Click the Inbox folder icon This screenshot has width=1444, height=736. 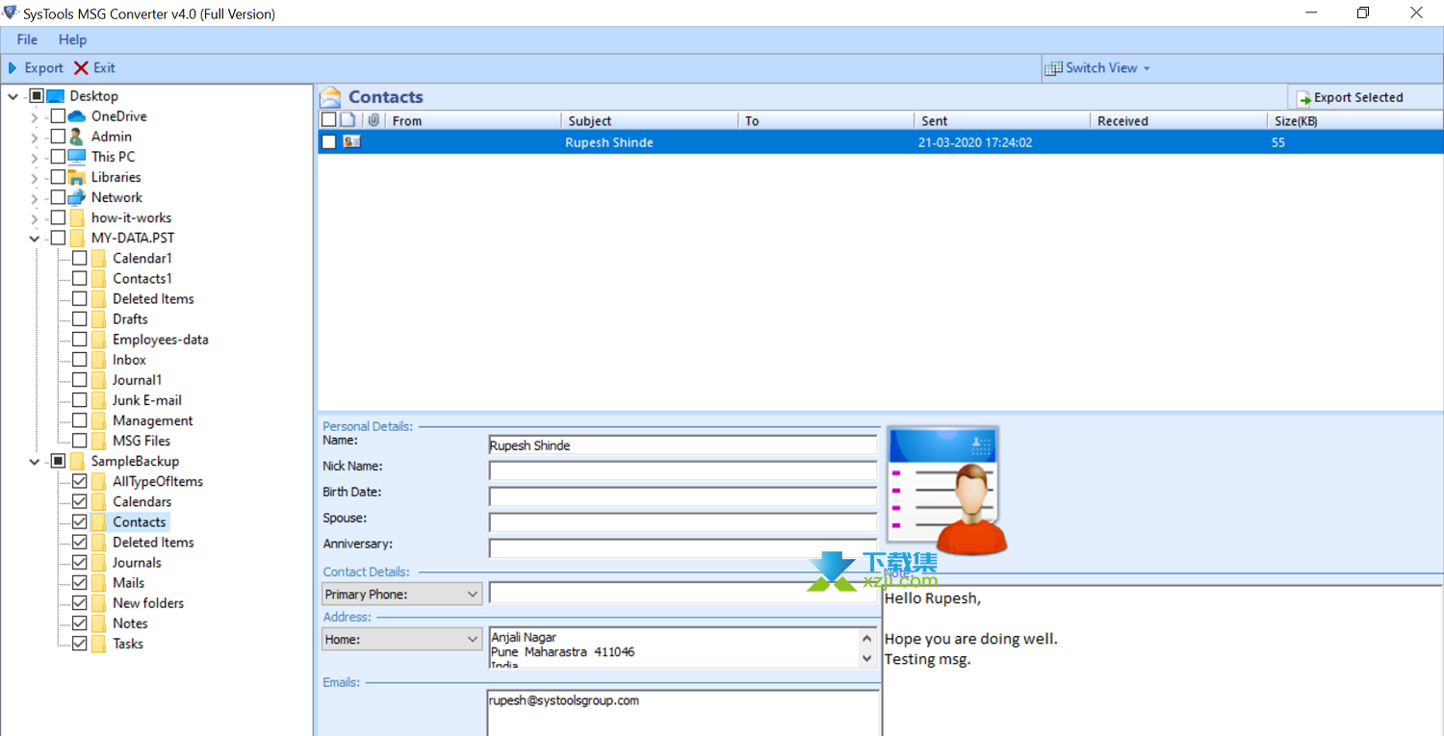click(x=98, y=360)
